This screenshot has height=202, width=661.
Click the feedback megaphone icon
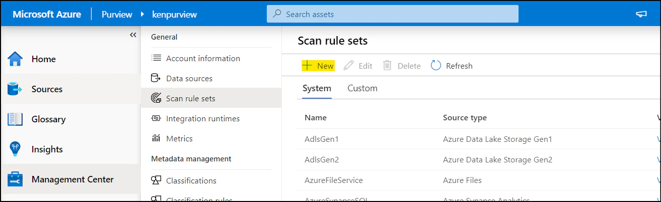(x=641, y=14)
